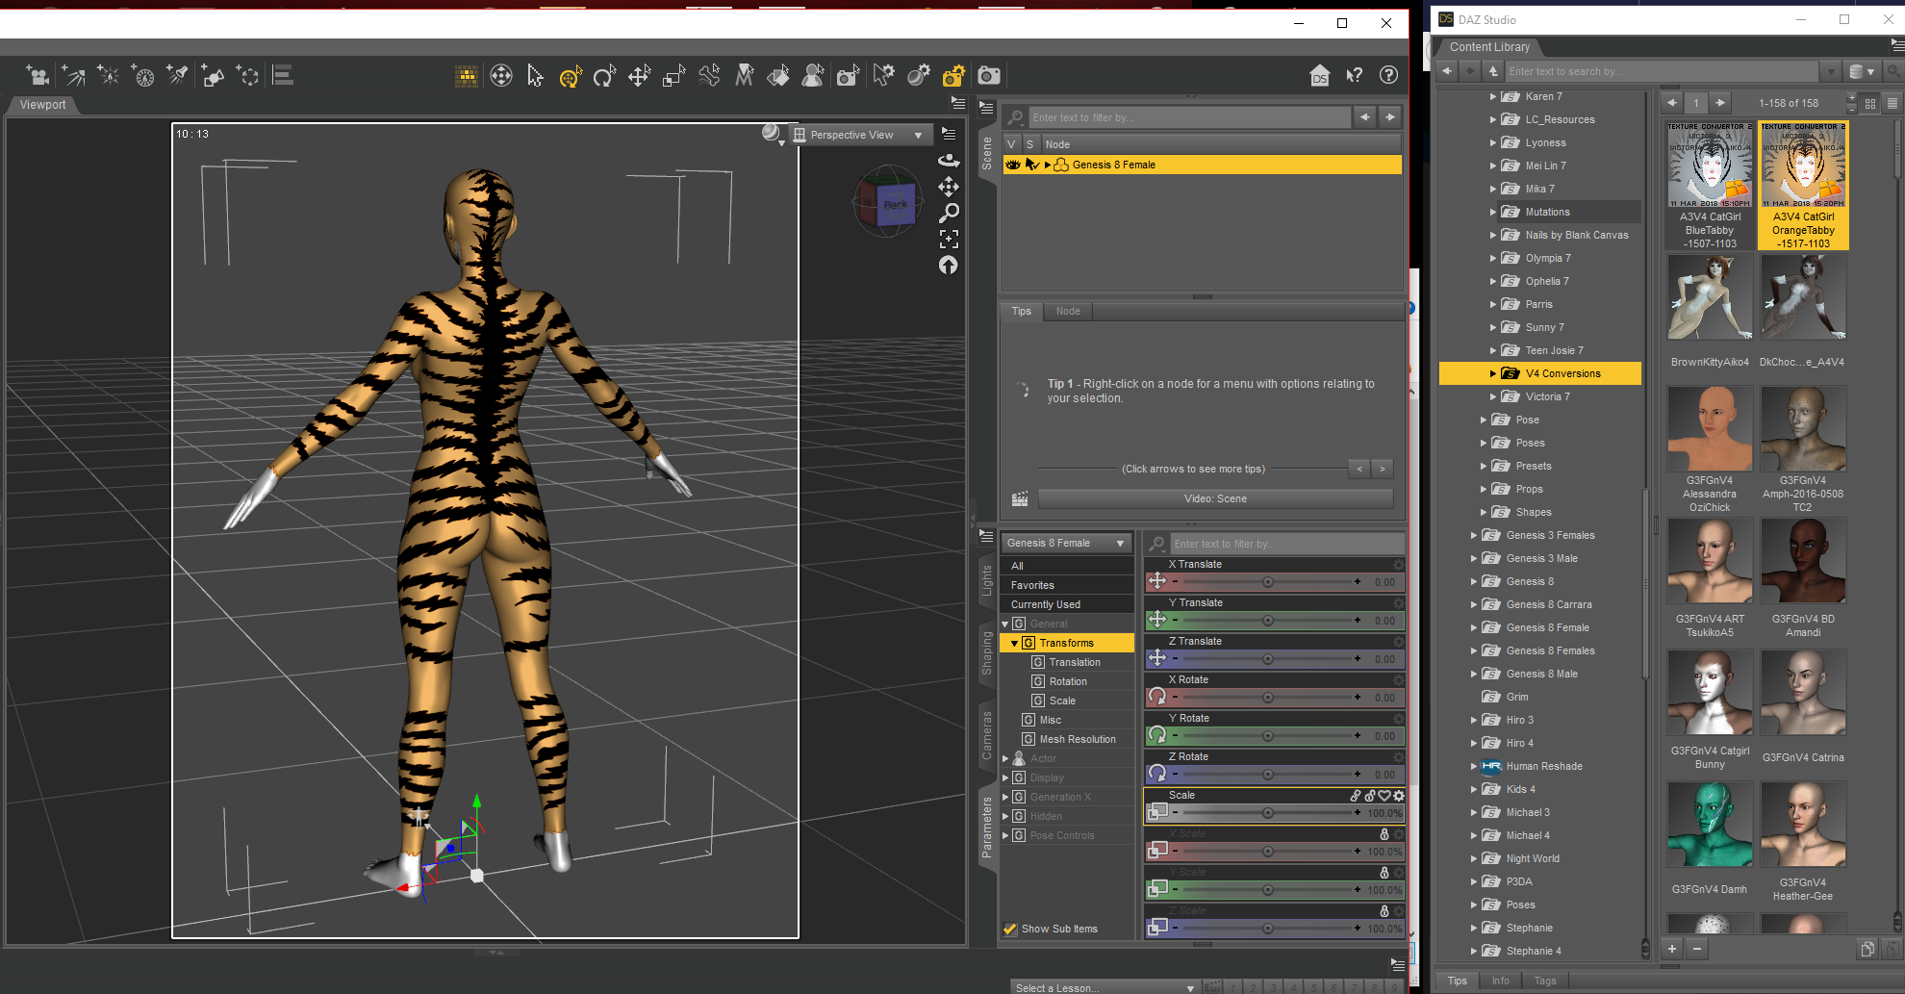Click the Render camera icon
The width and height of the screenshot is (1905, 994).
[988, 76]
